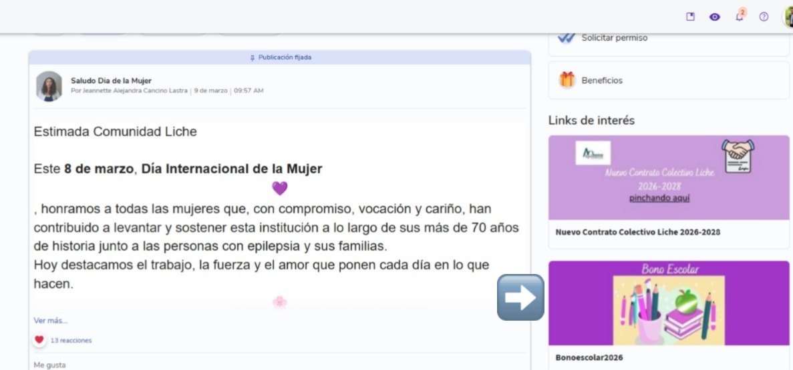Click the help question mark icon

click(764, 17)
